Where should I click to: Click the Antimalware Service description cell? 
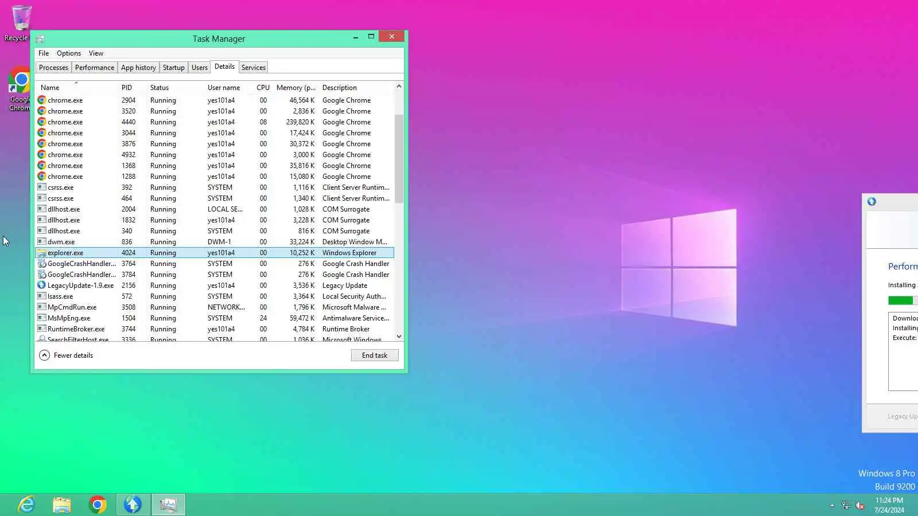tap(356, 318)
